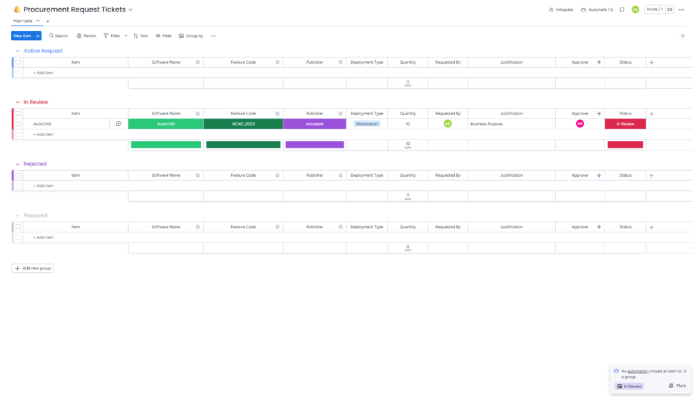The width and height of the screenshot is (694, 397).
Task: Tick the AutoCAD row checkbox
Action: (x=18, y=124)
